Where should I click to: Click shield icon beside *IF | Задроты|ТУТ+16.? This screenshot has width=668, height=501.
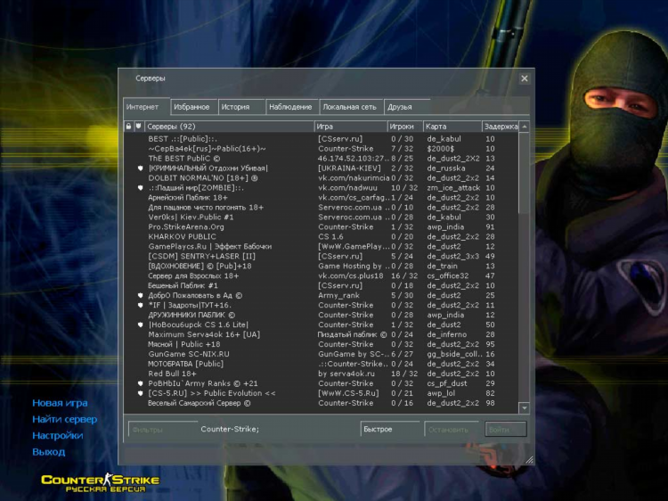tap(140, 305)
